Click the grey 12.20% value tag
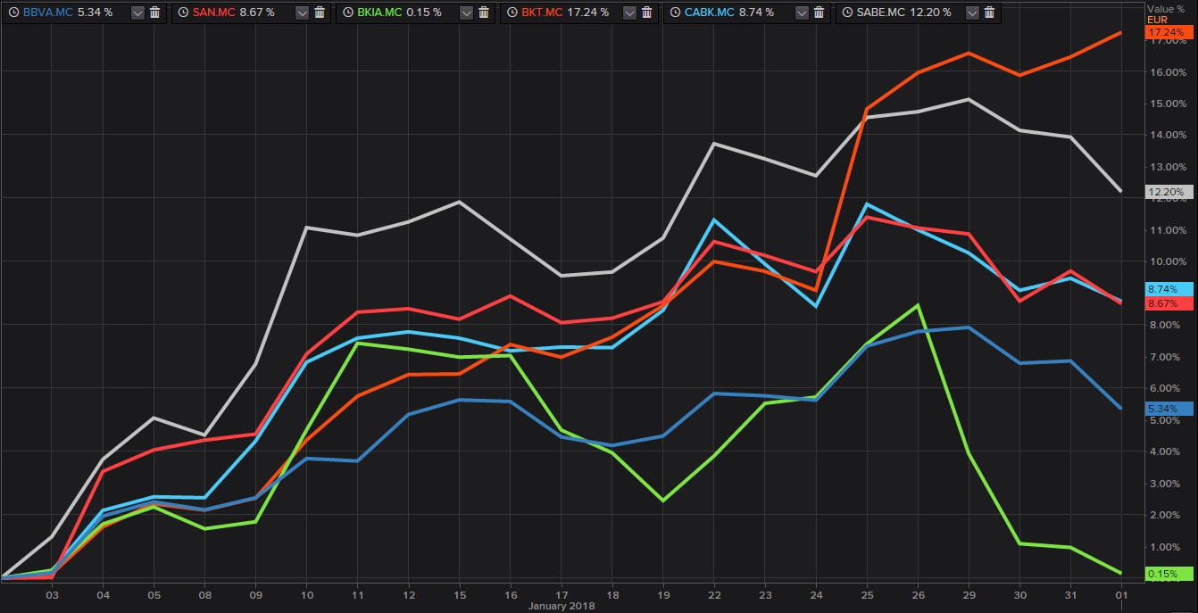Screen dimensions: 1198x613 pyautogui.click(x=1169, y=192)
